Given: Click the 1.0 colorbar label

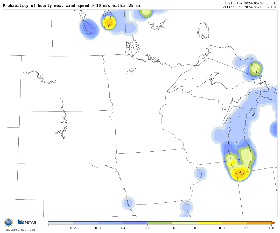Looking at the screenshot, I should click(x=271, y=228).
